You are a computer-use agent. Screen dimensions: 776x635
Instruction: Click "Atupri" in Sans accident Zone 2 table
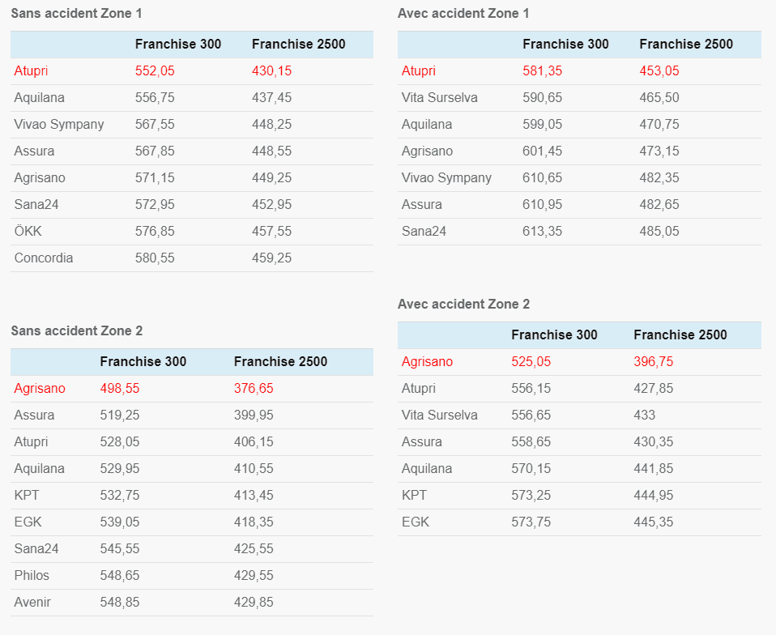coord(31,442)
